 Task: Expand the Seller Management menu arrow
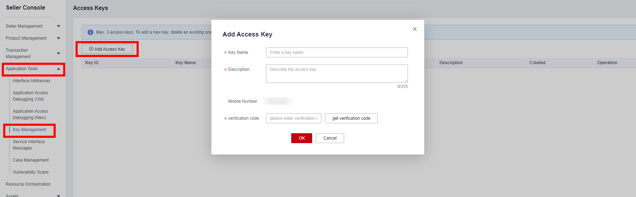(x=59, y=26)
